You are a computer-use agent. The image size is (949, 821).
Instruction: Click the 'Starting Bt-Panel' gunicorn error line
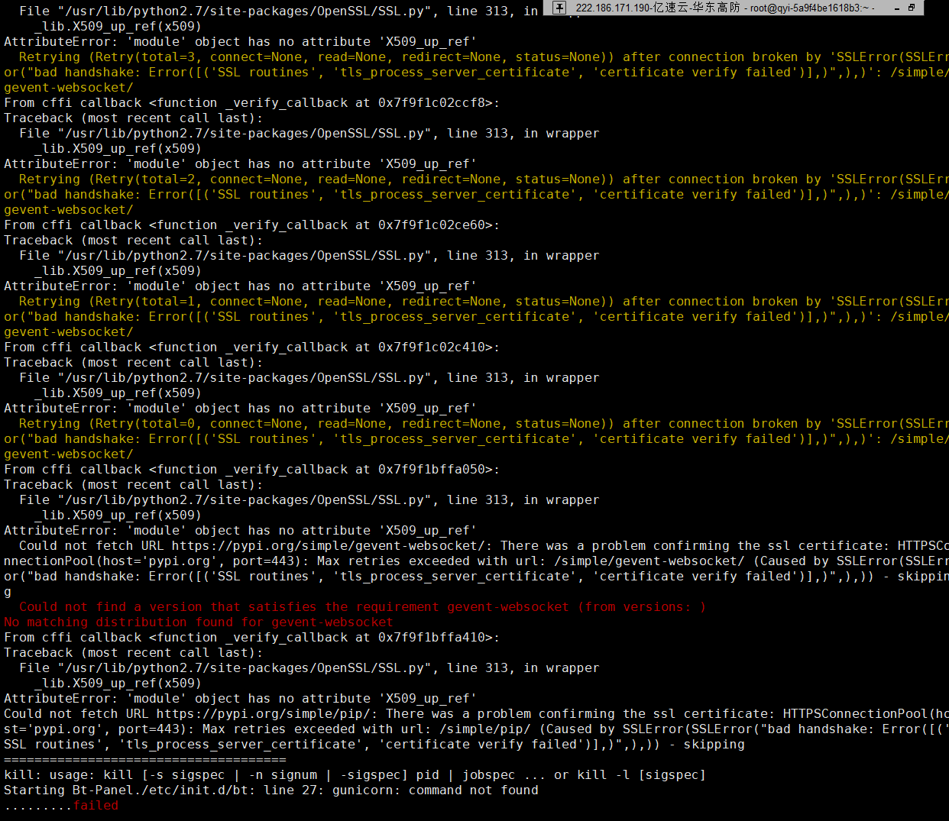click(270, 790)
